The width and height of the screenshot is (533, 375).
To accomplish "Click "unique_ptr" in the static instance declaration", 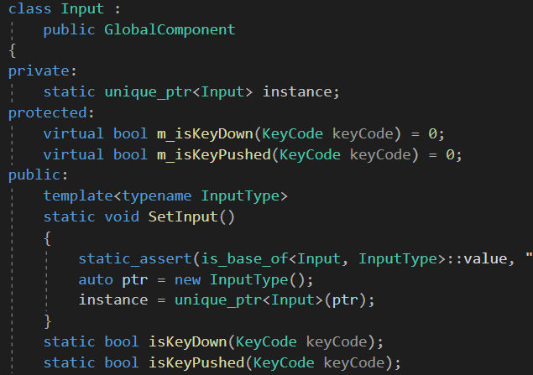I will [149, 92].
